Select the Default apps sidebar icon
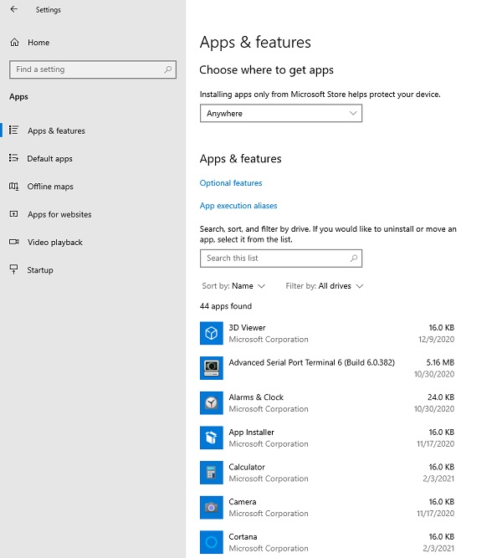This screenshot has width=502, height=558. tap(13, 158)
